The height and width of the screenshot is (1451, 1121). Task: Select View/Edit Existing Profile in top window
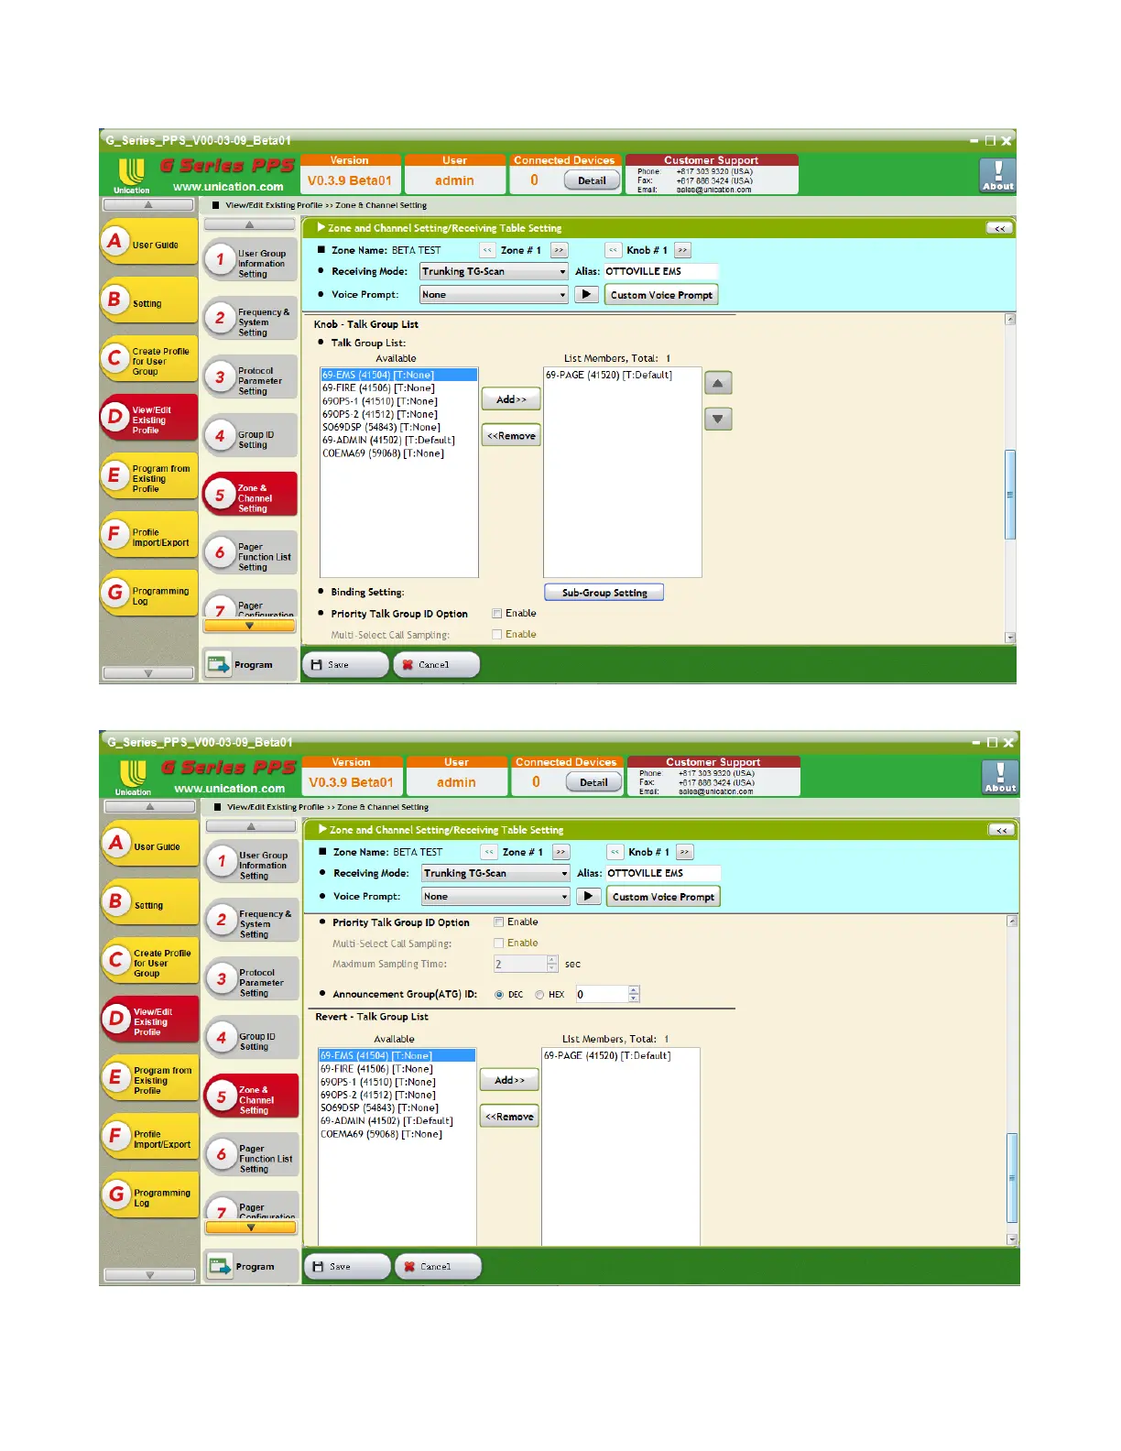point(149,419)
